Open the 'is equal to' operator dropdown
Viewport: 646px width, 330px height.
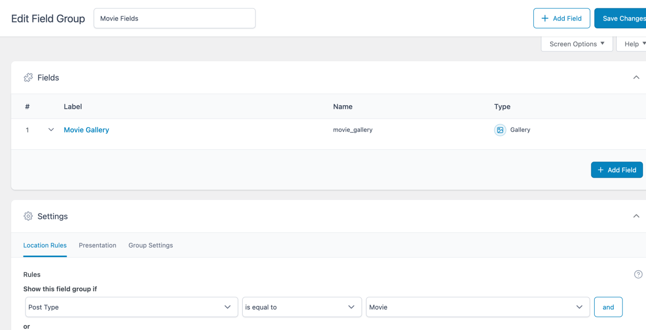[301, 307]
